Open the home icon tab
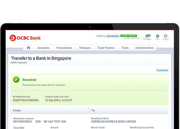This screenshot has height=129, width=180. click(x=28, y=48)
